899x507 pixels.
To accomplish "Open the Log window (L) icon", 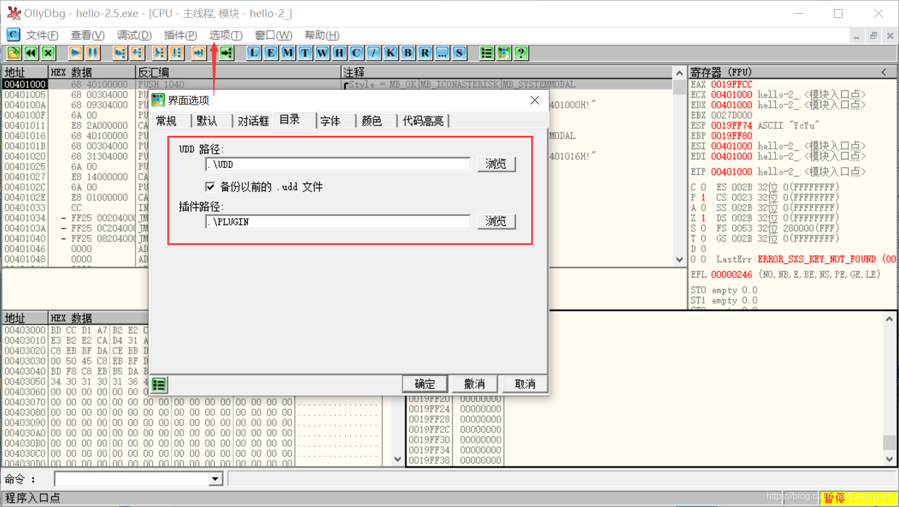I will pos(254,53).
